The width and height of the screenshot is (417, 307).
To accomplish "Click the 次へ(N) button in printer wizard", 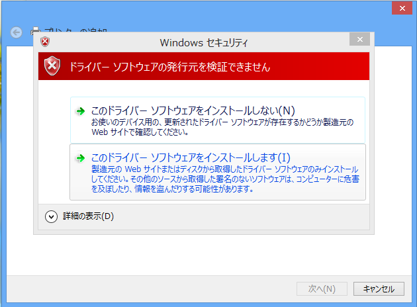I will tap(322, 288).
